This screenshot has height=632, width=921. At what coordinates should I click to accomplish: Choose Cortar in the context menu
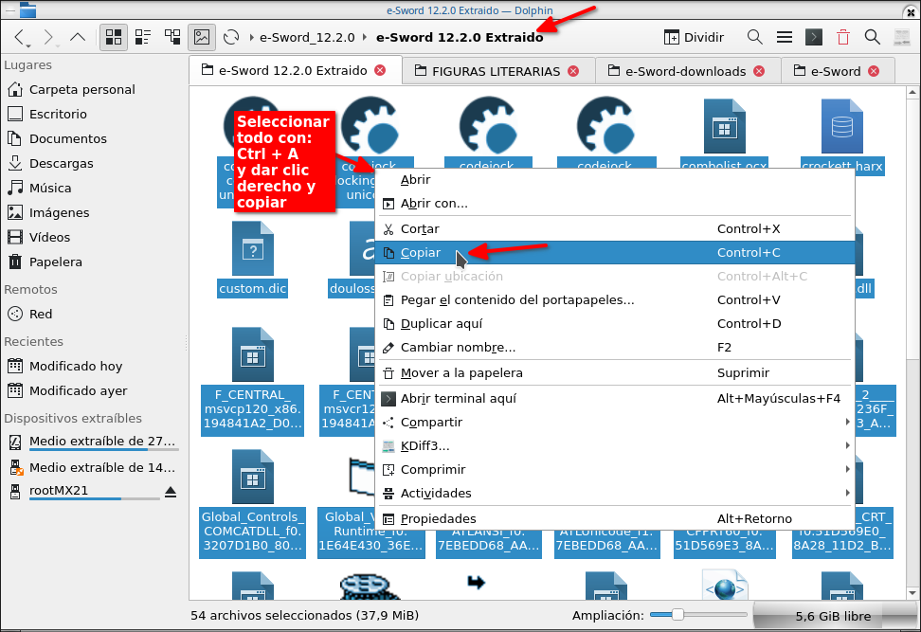pyautogui.click(x=615, y=229)
